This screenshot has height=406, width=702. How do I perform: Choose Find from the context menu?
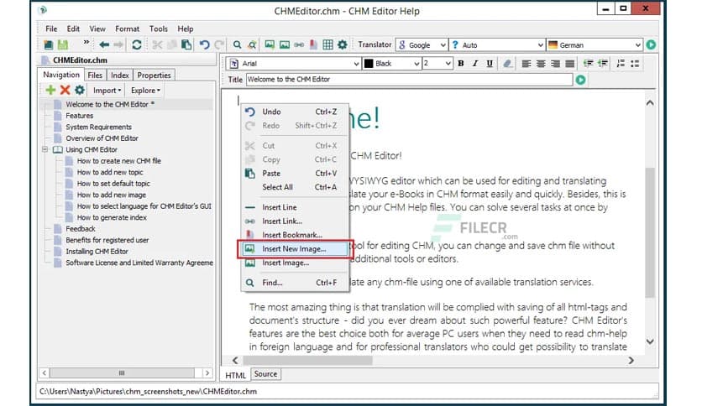(x=295, y=283)
